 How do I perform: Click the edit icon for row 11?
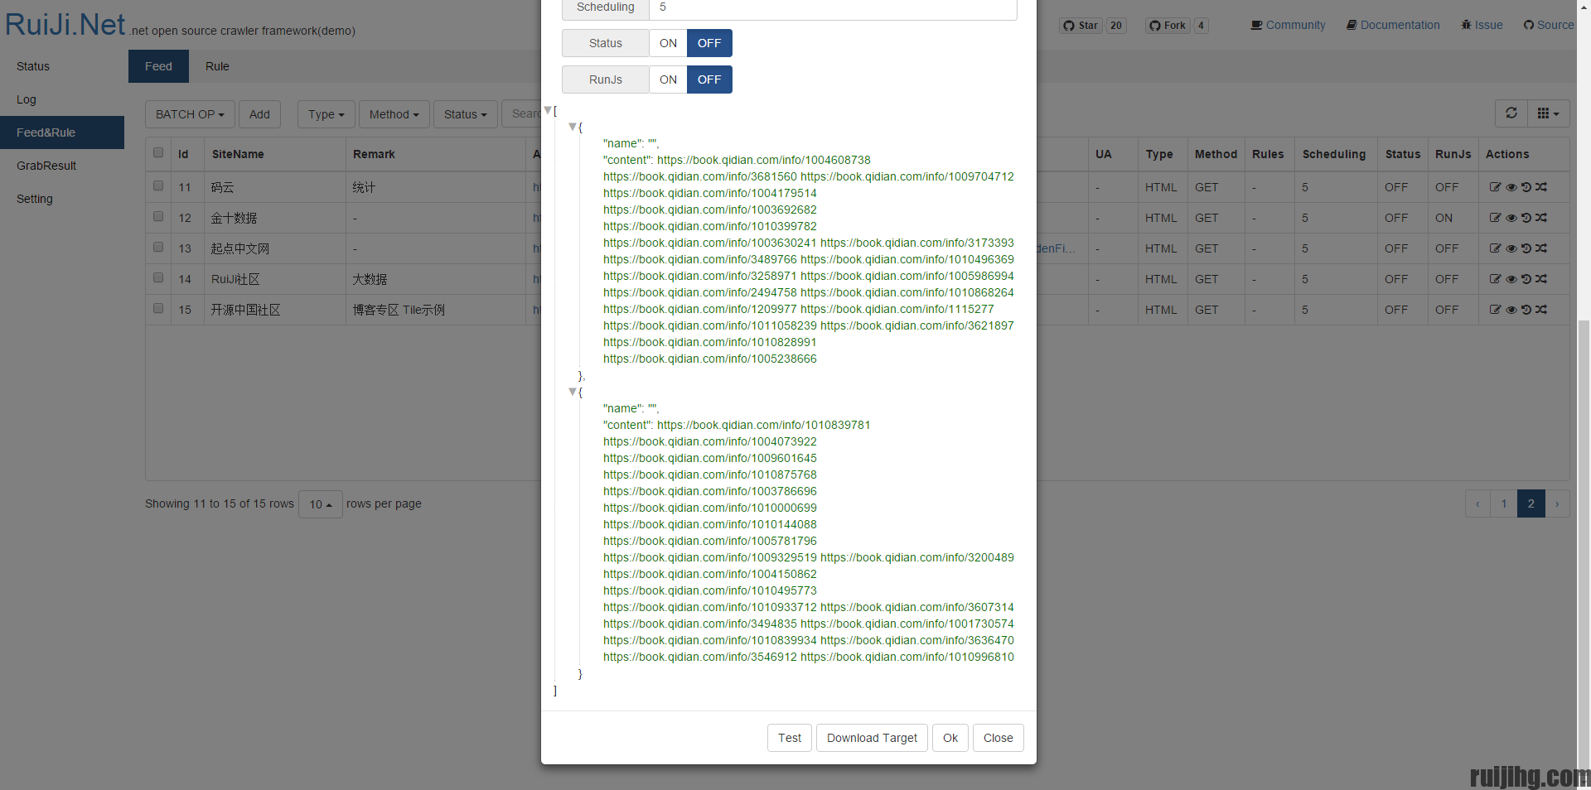tap(1495, 187)
